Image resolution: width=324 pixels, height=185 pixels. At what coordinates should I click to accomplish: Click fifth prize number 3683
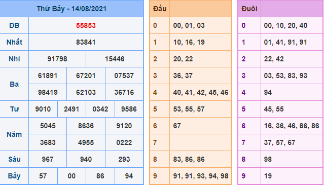[x=48, y=142]
